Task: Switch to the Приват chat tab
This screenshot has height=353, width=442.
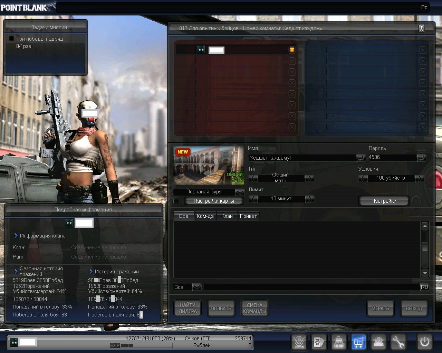Action: [248, 216]
